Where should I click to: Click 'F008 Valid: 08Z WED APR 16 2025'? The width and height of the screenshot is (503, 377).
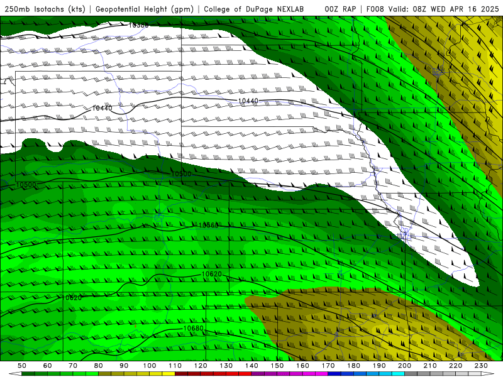tap(433, 9)
